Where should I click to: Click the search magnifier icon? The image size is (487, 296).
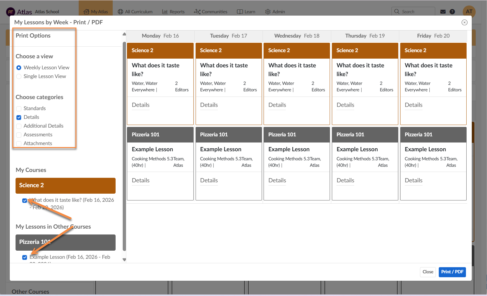(397, 12)
